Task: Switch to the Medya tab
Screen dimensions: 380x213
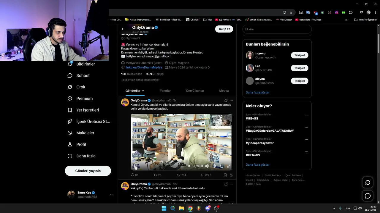Action: (x=224, y=91)
